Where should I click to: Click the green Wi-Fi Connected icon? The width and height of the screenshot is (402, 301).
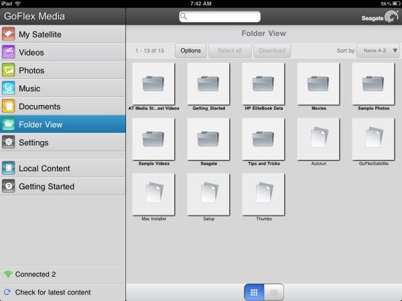(8, 274)
